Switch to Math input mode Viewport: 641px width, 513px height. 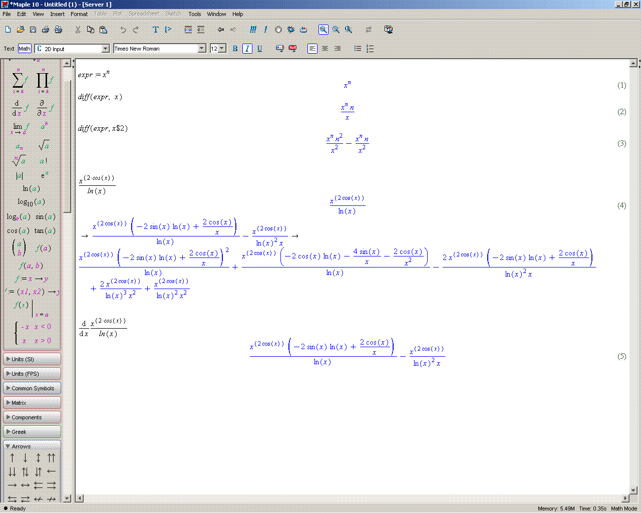[25, 49]
